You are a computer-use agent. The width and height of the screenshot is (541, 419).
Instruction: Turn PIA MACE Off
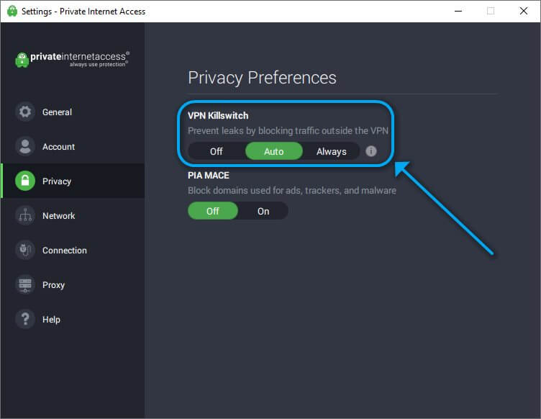pyautogui.click(x=213, y=211)
